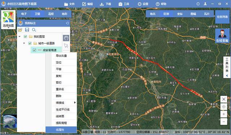Click the globe overview thumbnail

(10, 121)
